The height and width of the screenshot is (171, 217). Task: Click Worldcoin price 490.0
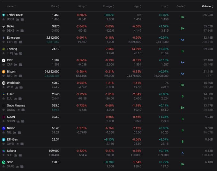(56, 83)
